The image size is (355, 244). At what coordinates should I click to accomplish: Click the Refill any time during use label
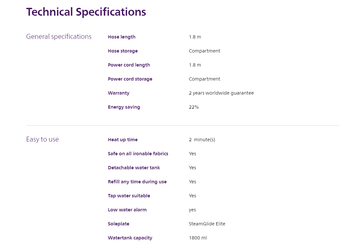(137, 182)
